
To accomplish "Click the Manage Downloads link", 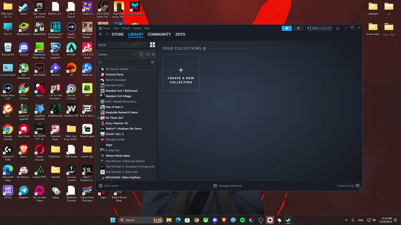I will tap(230, 186).
